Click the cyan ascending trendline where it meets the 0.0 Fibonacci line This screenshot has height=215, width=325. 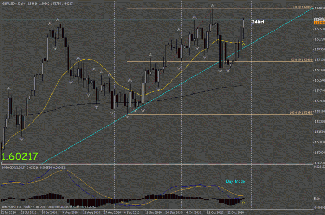(x=311, y=9)
